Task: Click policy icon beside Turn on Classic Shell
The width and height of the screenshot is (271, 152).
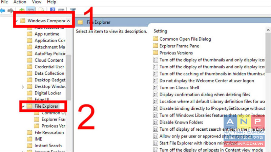Action: [x=156, y=88]
